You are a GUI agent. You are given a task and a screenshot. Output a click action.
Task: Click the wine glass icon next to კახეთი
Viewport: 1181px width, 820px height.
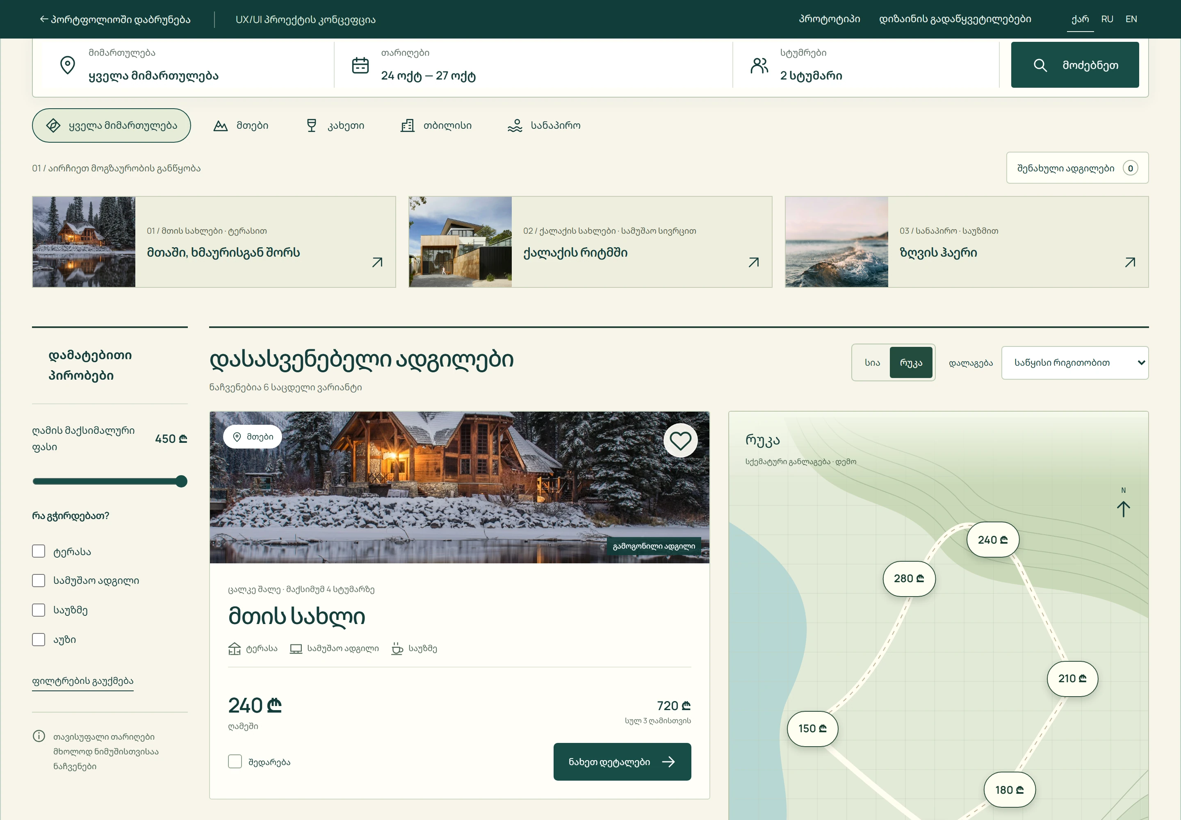[x=311, y=125]
